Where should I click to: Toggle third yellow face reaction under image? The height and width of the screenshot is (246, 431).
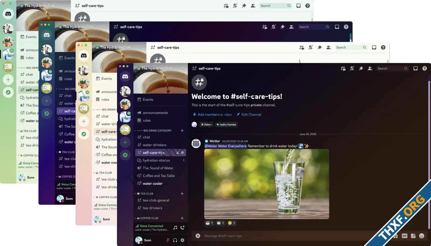pyautogui.click(x=231, y=223)
